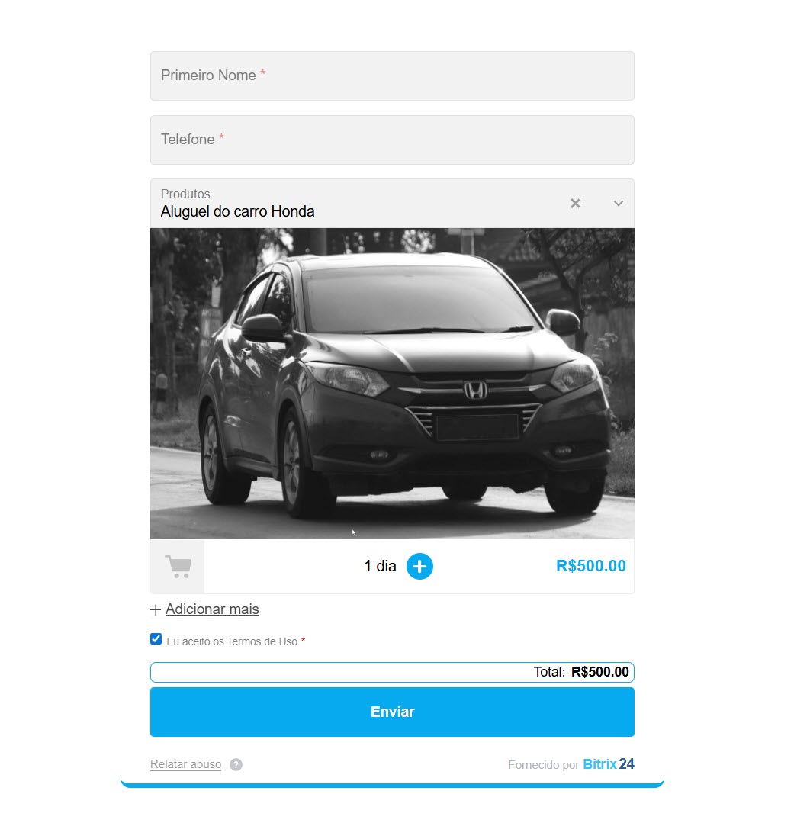This screenshot has width=810, height=839.
Task: Focus the Primeiro Nome field
Action: point(392,76)
